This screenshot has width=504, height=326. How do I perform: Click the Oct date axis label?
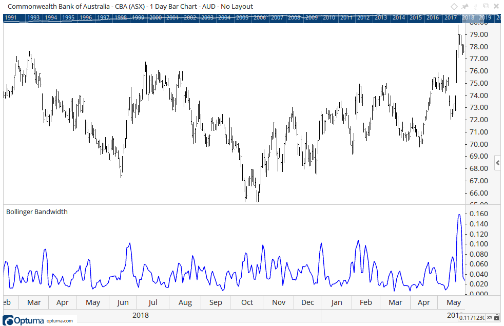click(x=247, y=302)
